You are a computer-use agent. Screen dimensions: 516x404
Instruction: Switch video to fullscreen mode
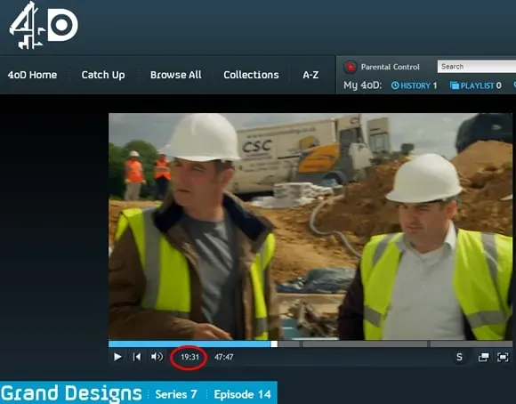tap(503, 357)
